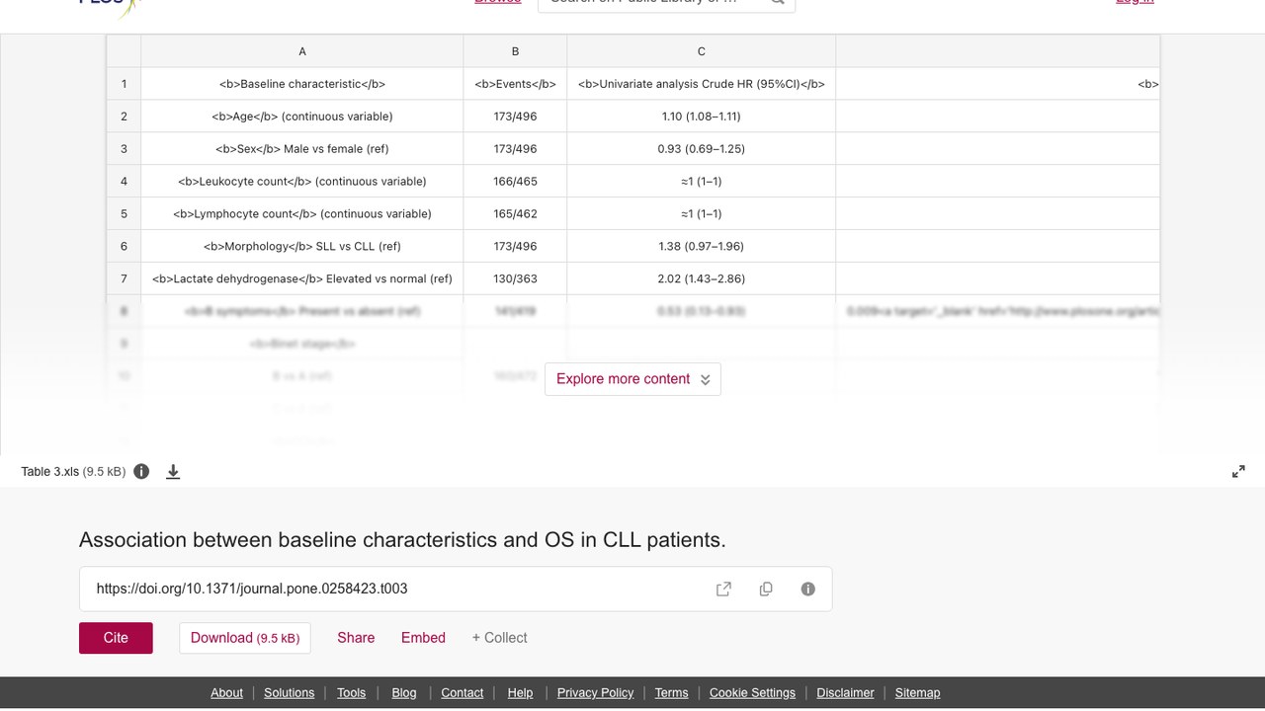Screen dimensions: 1265x711
Task: Click the file info icon beside Table 3.xls
Action: (x=141, y=471)
